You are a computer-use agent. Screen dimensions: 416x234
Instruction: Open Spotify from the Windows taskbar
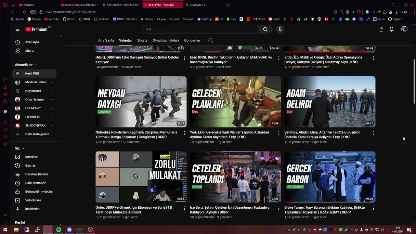58,230
